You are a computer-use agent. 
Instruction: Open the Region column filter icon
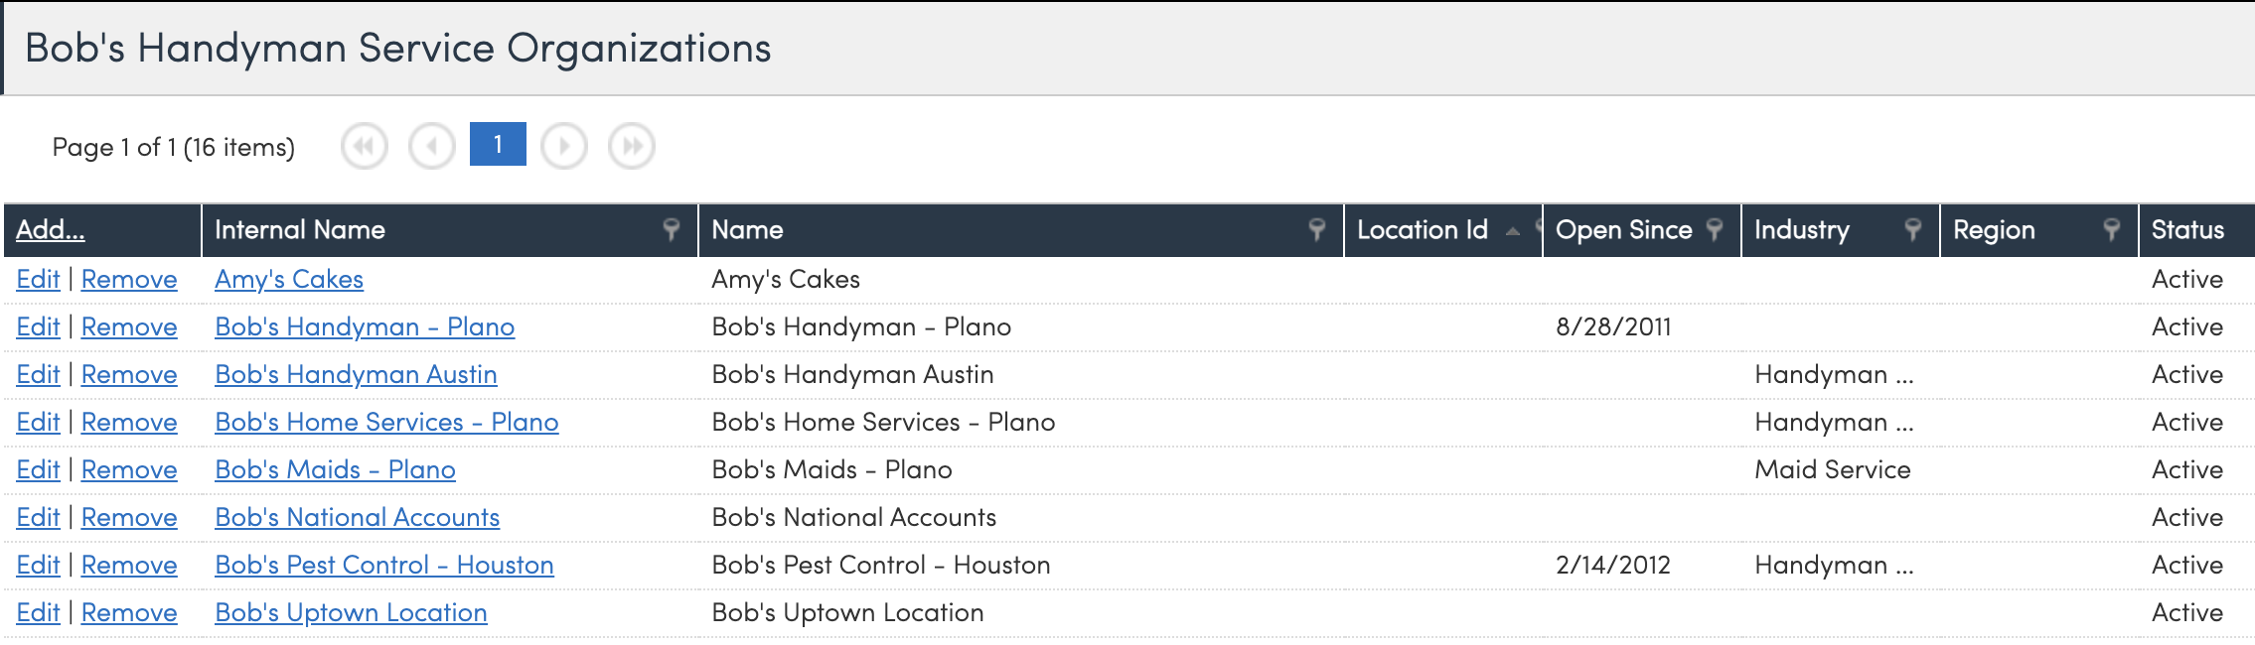pyautogui.click(x=2112, y=230)
